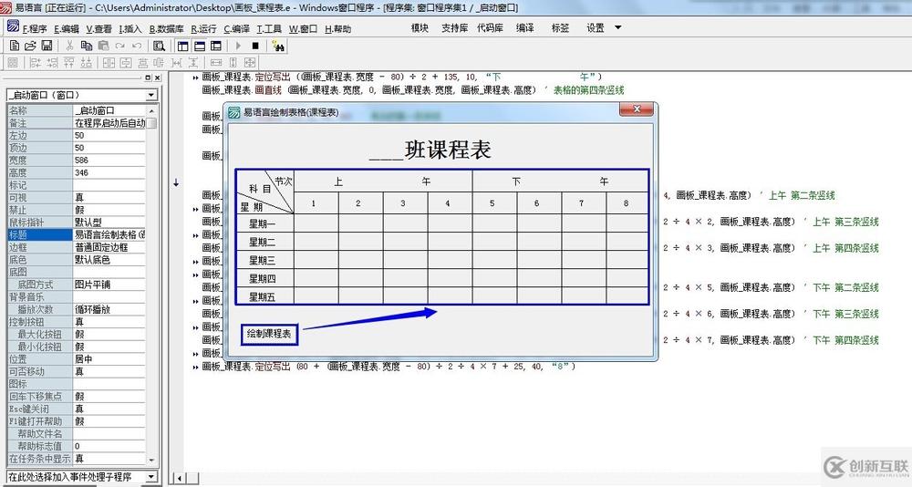Click the Copy toolbar icon
The width and height of the screenshot is (912, 487).
pos(87,46)
